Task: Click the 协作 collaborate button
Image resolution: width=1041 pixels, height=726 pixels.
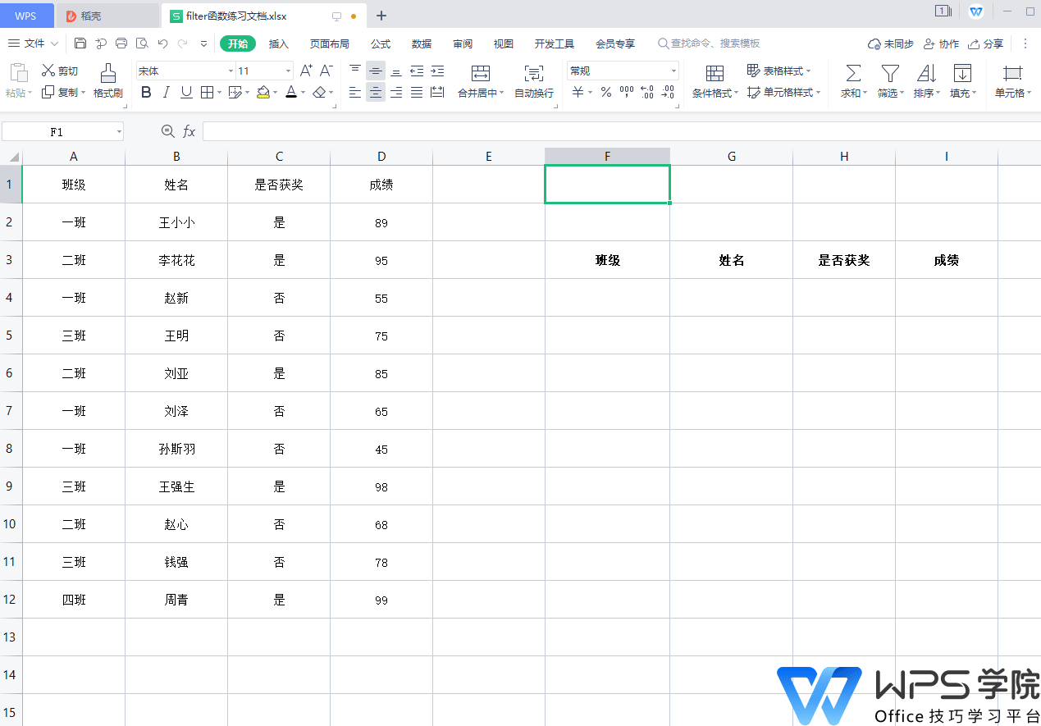Action: [x=941, y=43]
